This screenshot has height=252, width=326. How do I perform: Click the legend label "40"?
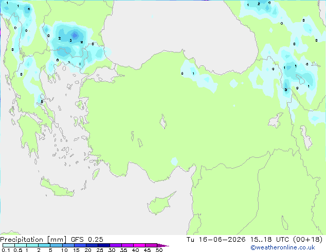135,250
